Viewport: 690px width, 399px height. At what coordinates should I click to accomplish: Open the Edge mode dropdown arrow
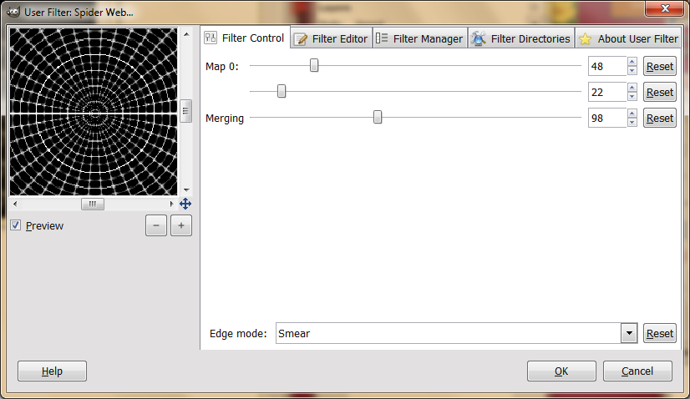point(629,333)
